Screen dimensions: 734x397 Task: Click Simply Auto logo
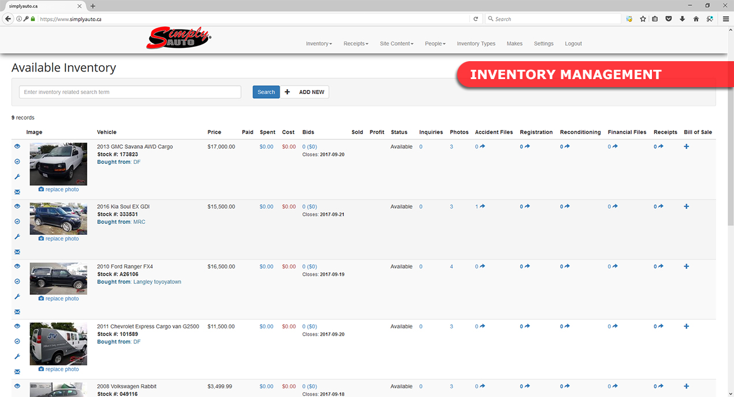[x=179, y=39]
